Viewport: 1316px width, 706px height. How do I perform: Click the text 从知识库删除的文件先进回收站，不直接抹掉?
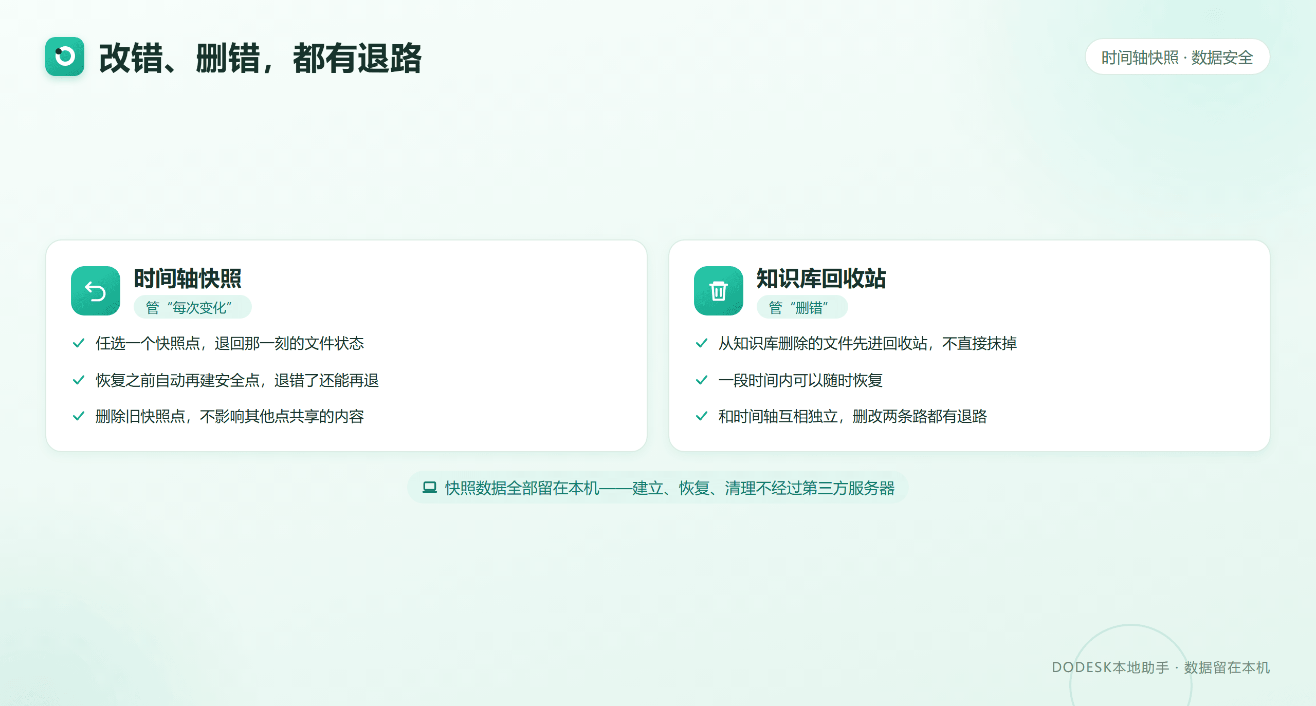[x=868, y=343]
